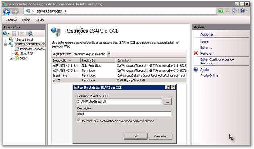This screenshot has width=254, height=149.
Task: Open the Arquivo menu
Action: click(12, 20)
